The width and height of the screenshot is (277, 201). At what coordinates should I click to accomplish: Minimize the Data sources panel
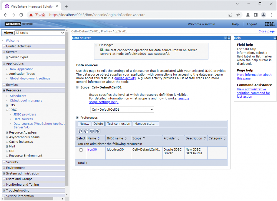(229, 38)
